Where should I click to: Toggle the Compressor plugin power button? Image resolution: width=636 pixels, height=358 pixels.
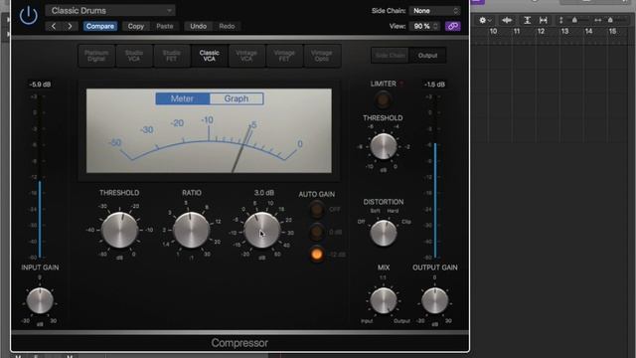click(28, 16)
